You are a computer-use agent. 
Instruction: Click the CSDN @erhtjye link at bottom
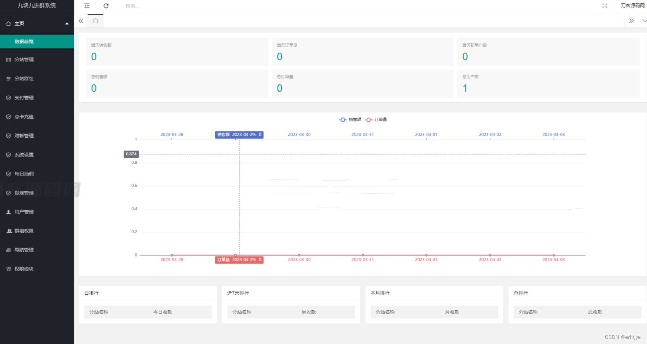(622, 337)
